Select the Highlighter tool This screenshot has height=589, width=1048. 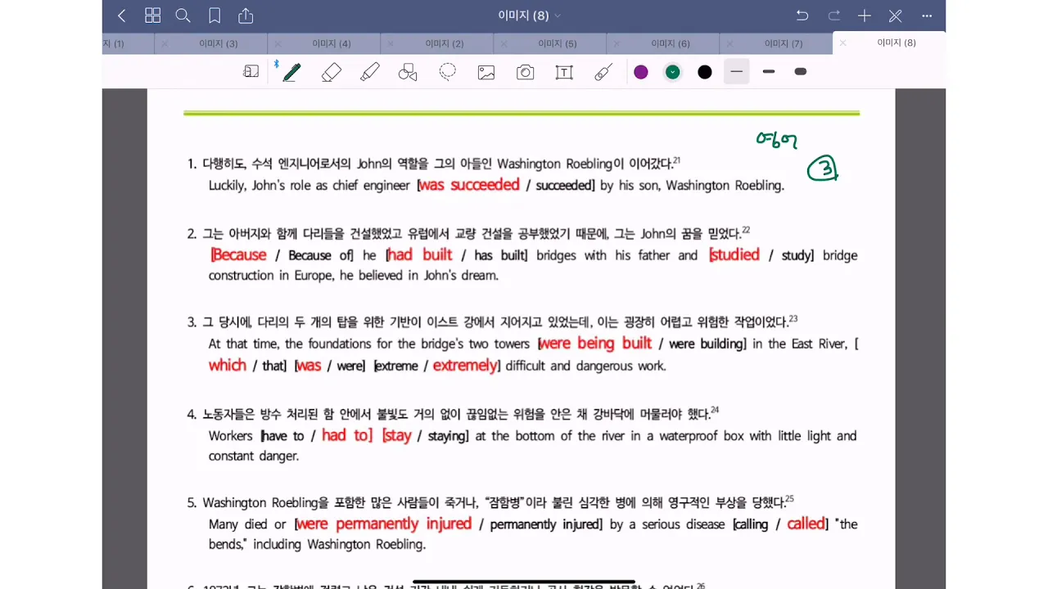tap(369, 72)
